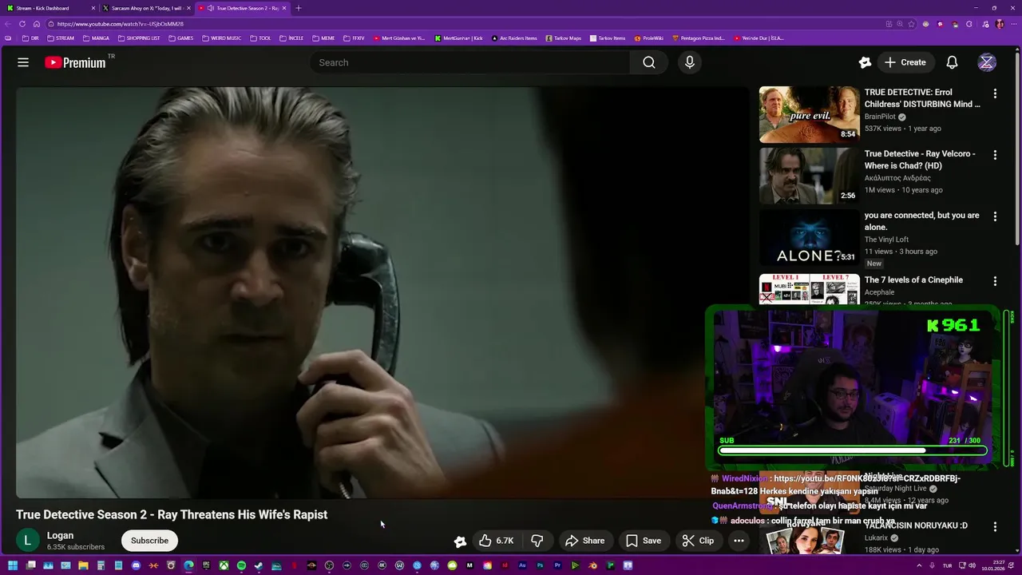Open the WEIRD MUSIC bookmarks folder
This screenshot has width=1022, height=575.
coord(222,38)
